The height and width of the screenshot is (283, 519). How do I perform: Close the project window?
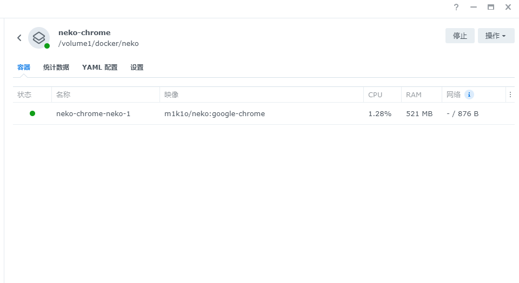click(508, 8)
